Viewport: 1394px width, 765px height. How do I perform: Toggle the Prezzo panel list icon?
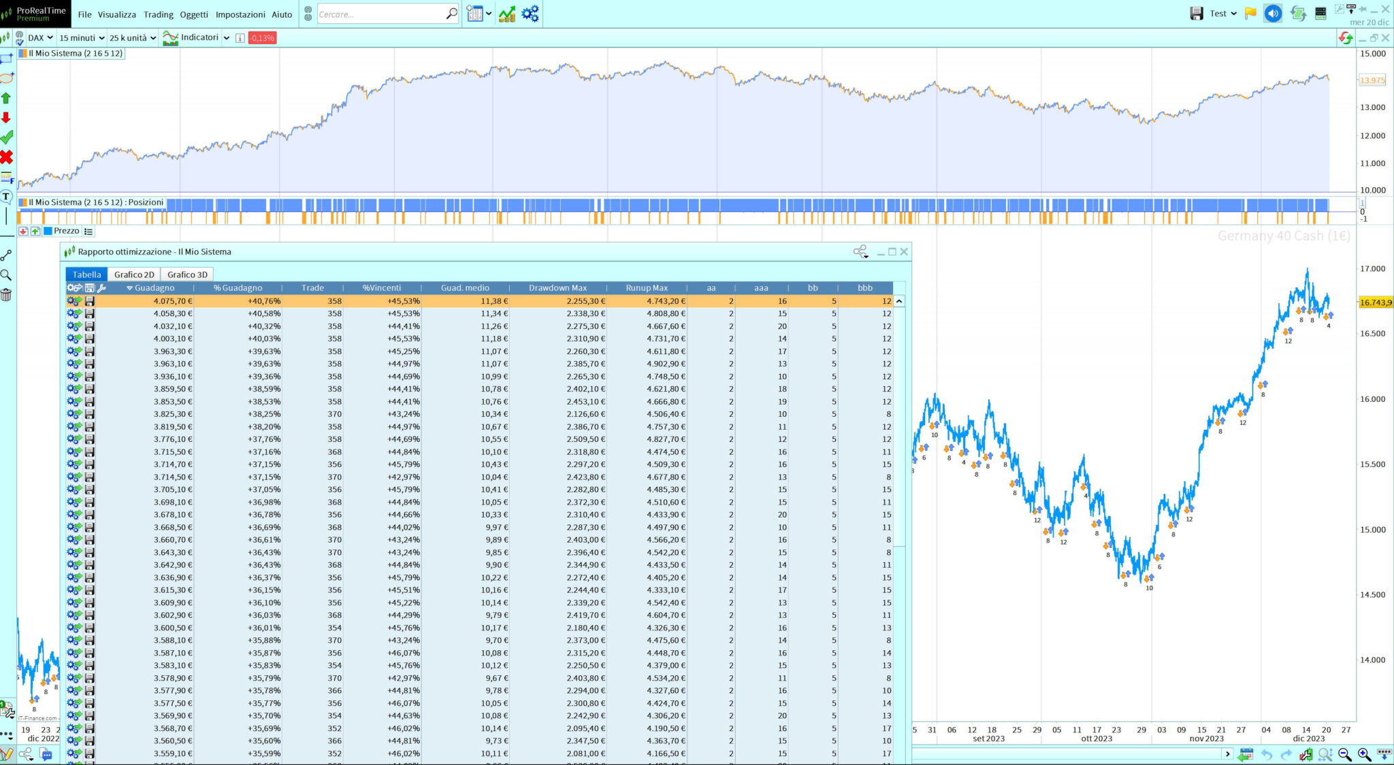click(x=88, y=231)
